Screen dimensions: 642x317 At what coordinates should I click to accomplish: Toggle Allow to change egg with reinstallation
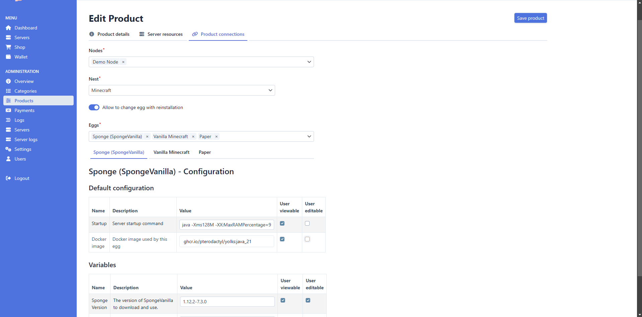point(94,107)
